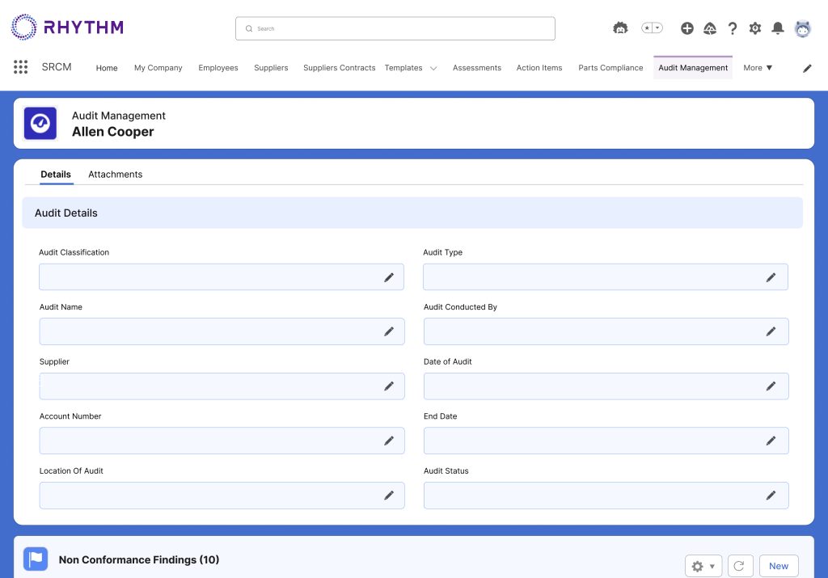
Task: Expand the Templates menu chevron
Action: point(433,69)
